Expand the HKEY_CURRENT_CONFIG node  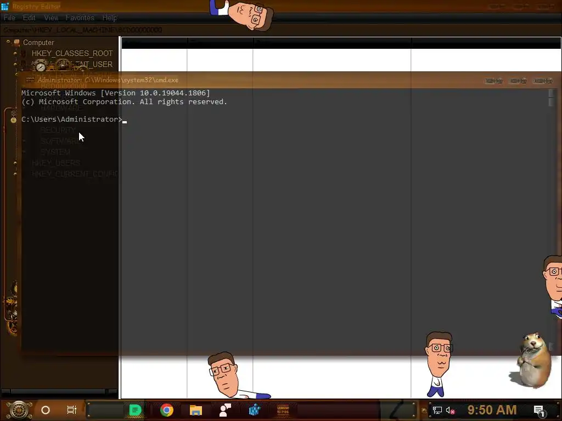click(x=15, y=174)
